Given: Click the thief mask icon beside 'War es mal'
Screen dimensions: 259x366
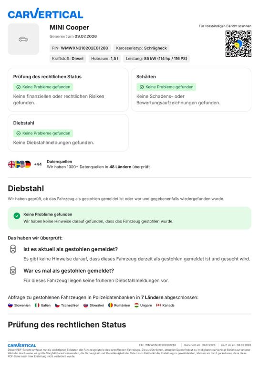Looking at the screenshot, I should pyautogui.click(x=13, y=271).
